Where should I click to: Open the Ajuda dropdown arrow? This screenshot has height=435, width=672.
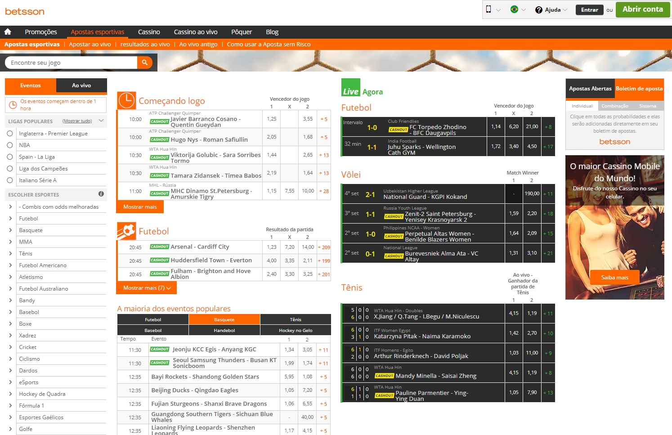[565, 10]
